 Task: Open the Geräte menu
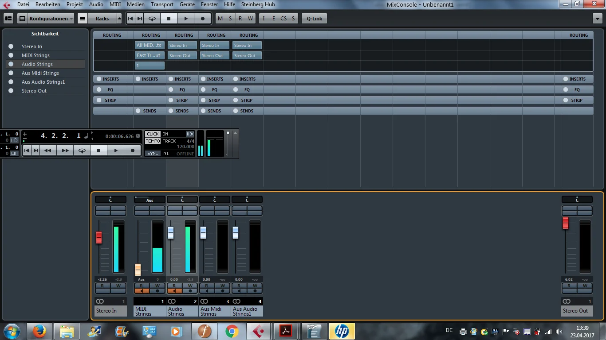coord(187,4)
